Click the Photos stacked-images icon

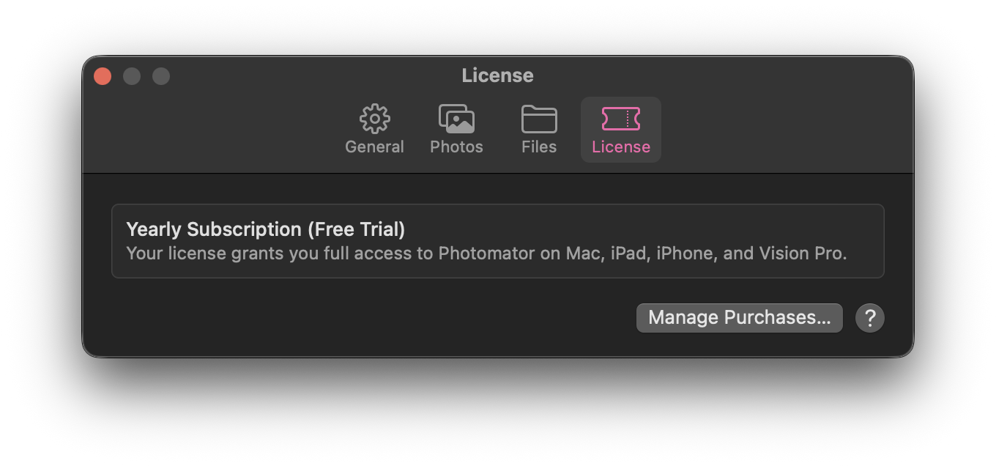[456, 119]
